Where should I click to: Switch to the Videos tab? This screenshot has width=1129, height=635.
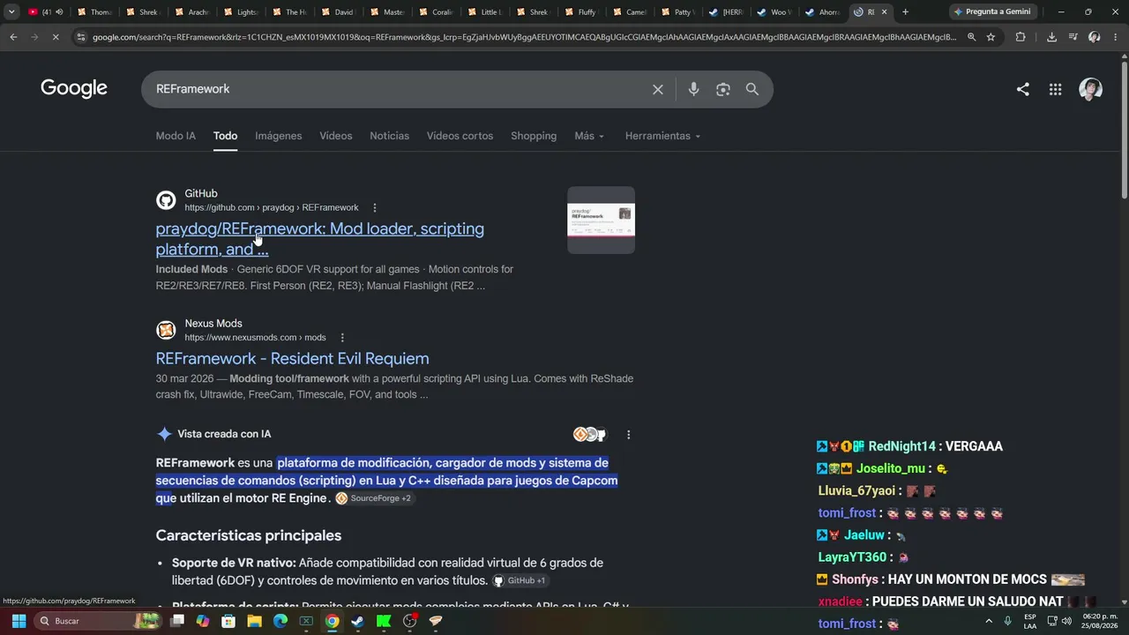[336, 136]
